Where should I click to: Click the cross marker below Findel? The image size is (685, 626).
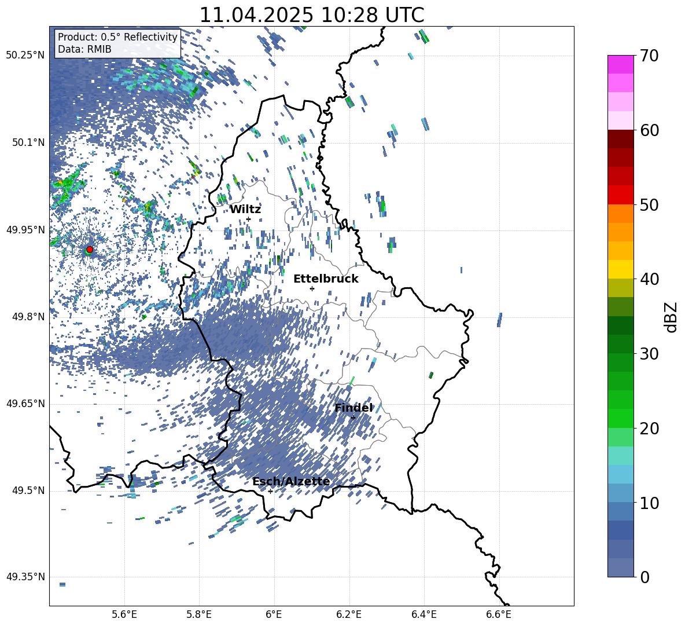point(353,418)
